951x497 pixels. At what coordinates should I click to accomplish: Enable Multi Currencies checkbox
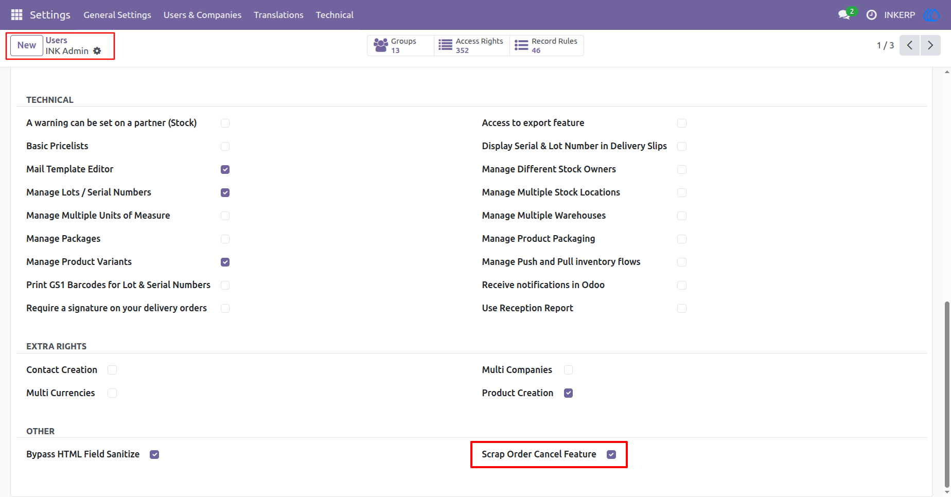click(x=112, y=393)
